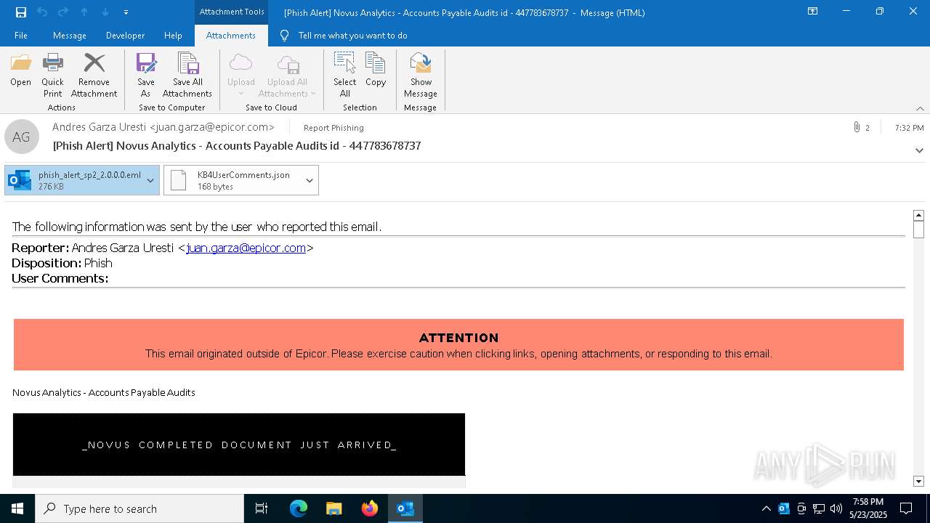Click the volume speaker tray icon
The image size is (930, 523).
(x=836, y=508)
